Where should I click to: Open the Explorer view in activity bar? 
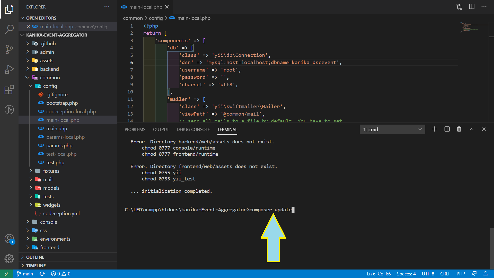click(9, 9)
